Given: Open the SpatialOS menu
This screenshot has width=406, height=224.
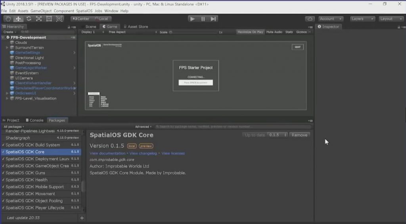Looking at the screenshot, I should [x=84, y=11].
